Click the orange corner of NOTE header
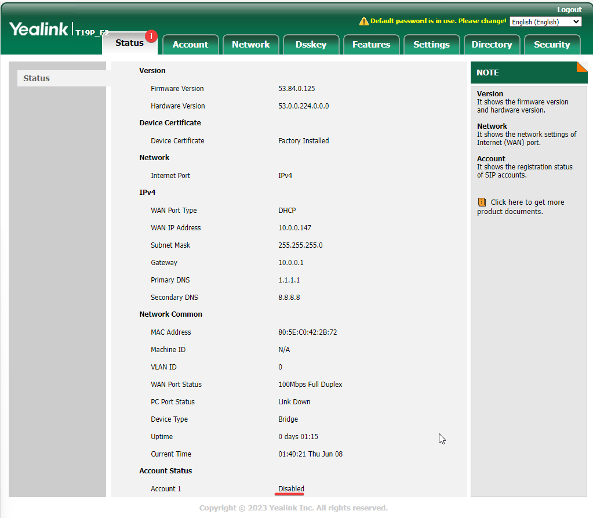This screenshot has height=518, width=593. (x=581, y=67)
